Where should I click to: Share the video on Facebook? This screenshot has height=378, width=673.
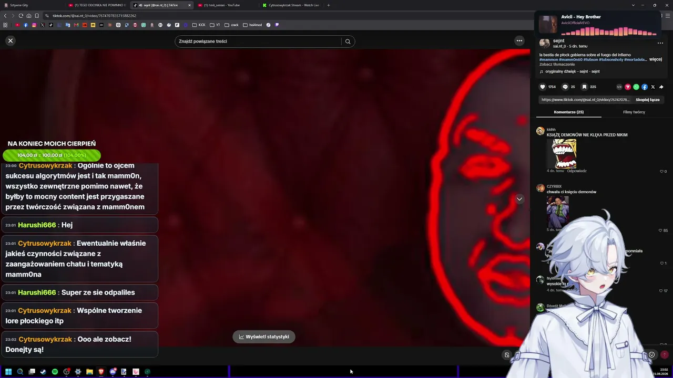pos(645,87)
